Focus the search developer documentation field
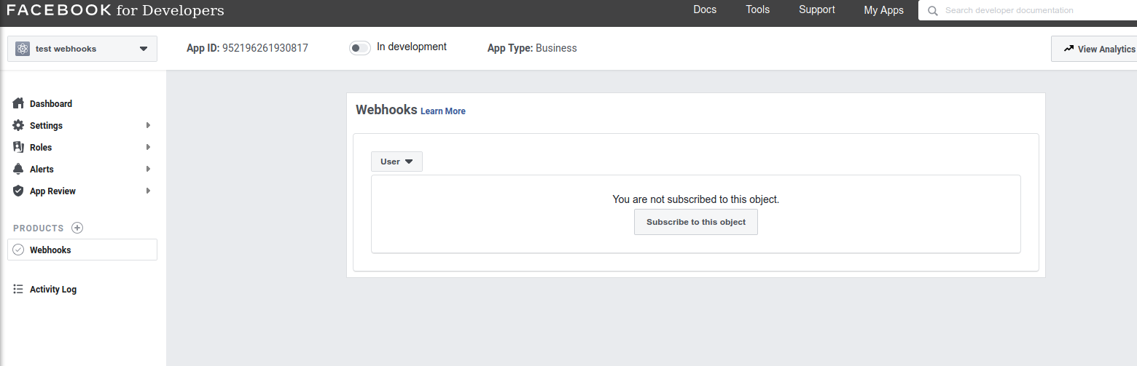Screen dimensions: 1137x366 (x=1028, y=10)
